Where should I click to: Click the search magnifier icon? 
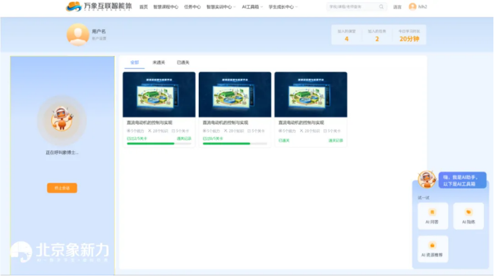tap(381, 7)
